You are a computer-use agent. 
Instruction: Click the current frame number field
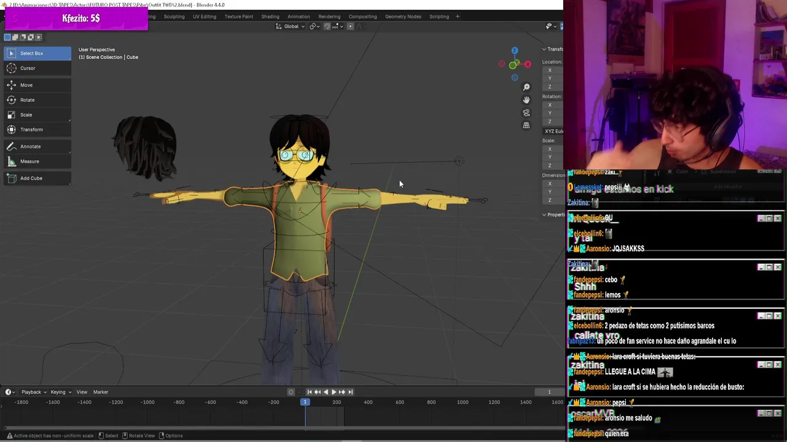tap(549, 392)
